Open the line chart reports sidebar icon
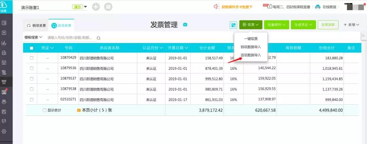Image resolution: width=367 pixels, height=144 pixels. [4, 43]
